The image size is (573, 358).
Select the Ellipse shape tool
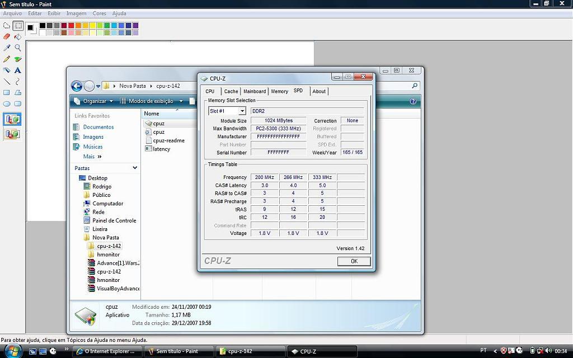click(x=7, y=103)
